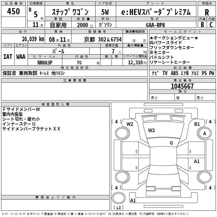Viewport: 217px width, 217px height.
Task: Click the color code NH883P
Action: click(x=45, y=62)
